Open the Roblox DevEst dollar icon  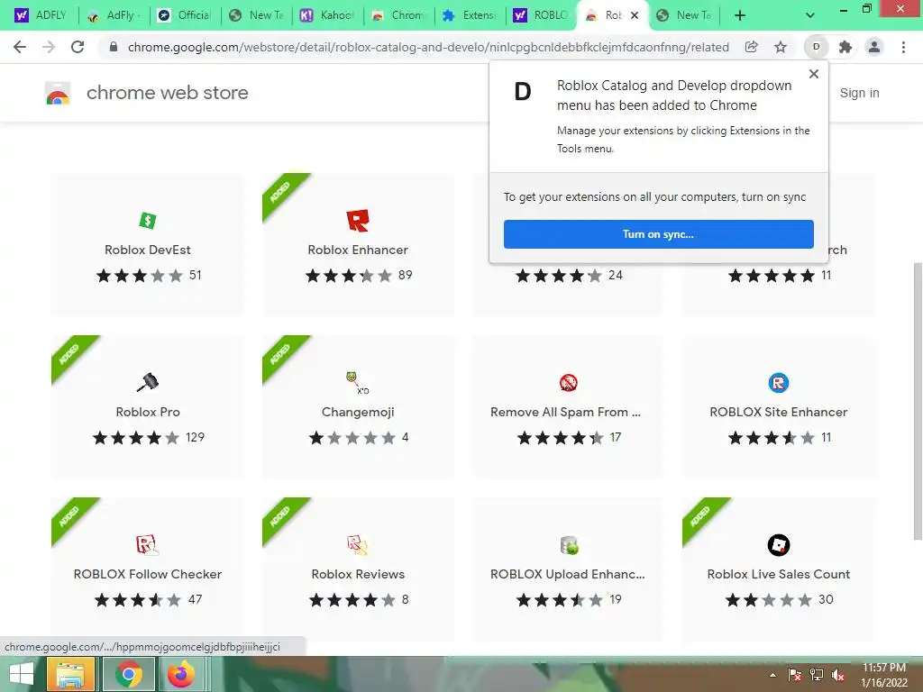(x=147, y=221)
